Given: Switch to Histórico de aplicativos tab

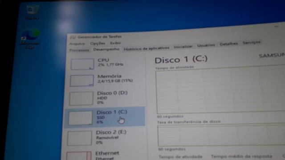Looking at the screenshot, I should (x=147, y=48).
